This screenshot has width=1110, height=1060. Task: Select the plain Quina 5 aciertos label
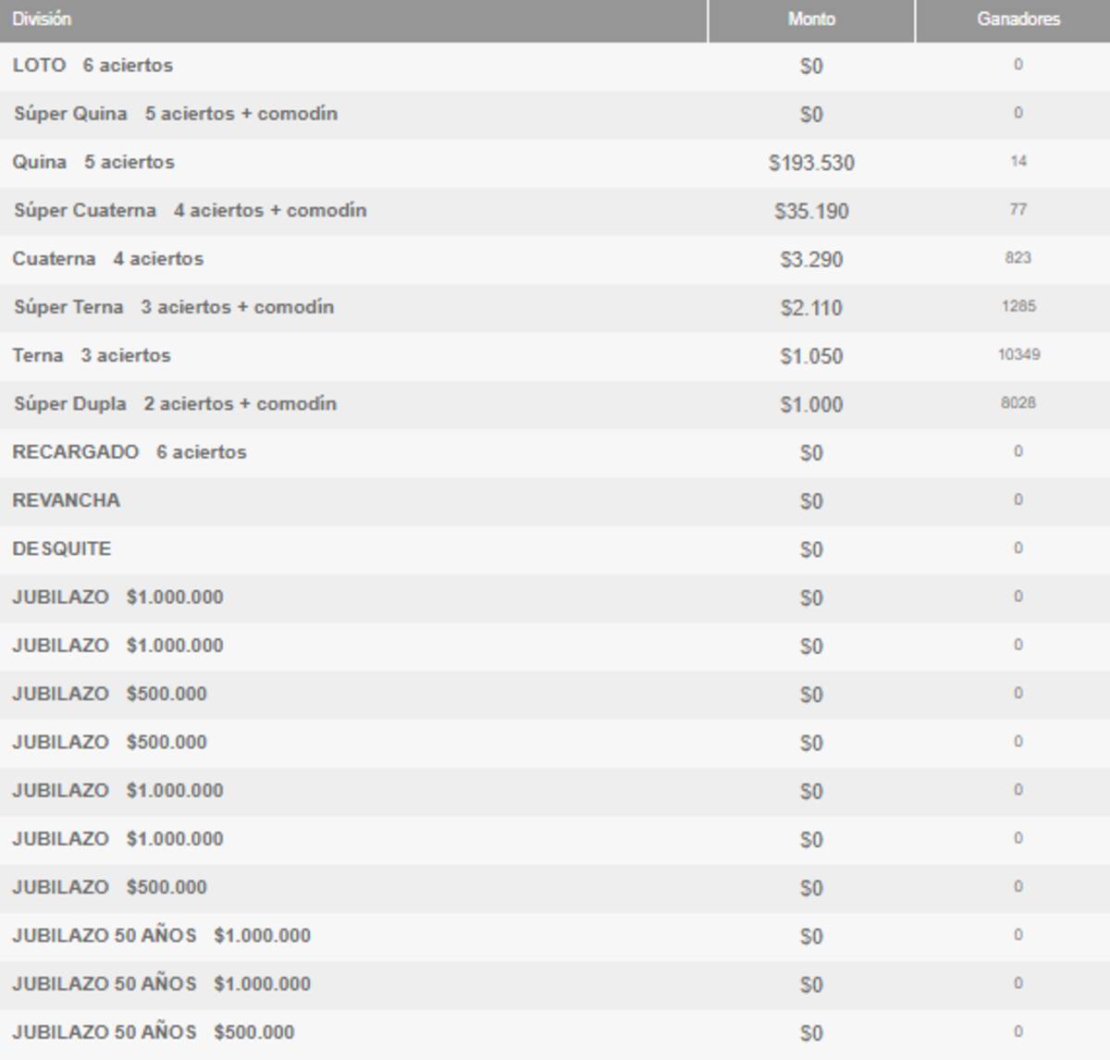(93, 162)
